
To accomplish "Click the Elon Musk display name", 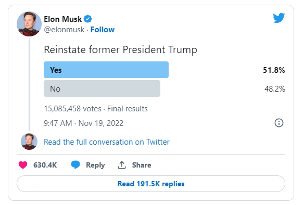I will click(63, 19).
